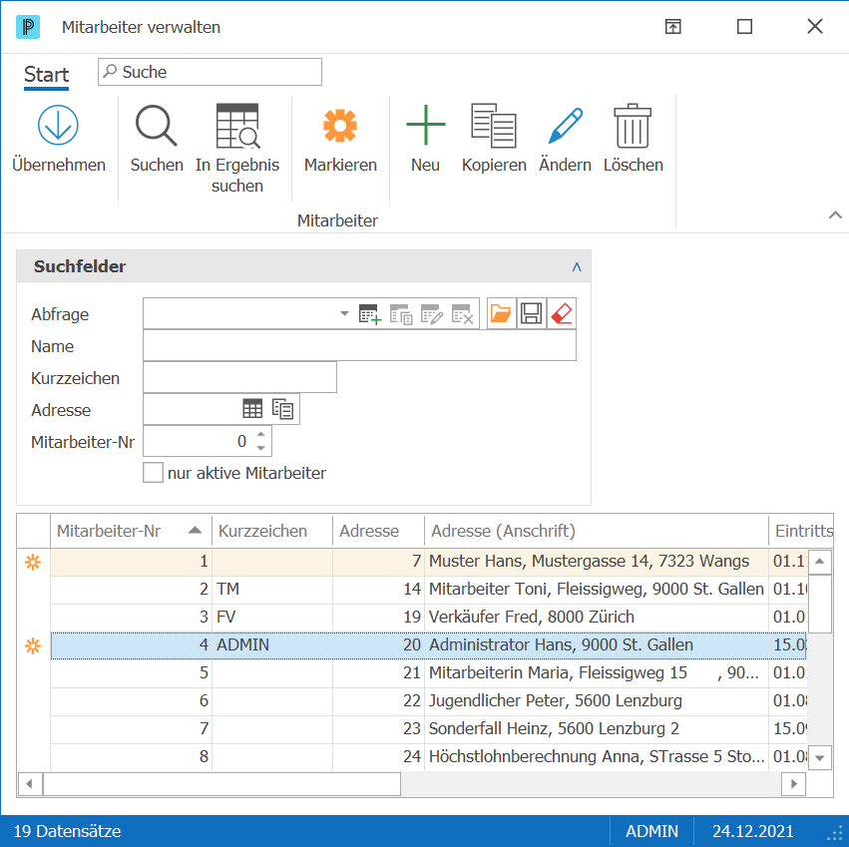849x847 pixels.
Task: Add new query in Abfrage row
Action: (x=370, y=313)
